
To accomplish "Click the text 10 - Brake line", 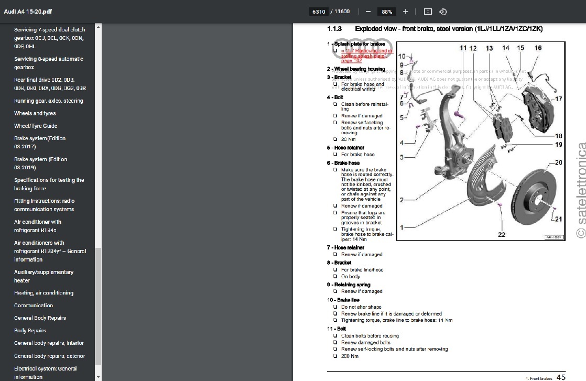I will [343, 300].
